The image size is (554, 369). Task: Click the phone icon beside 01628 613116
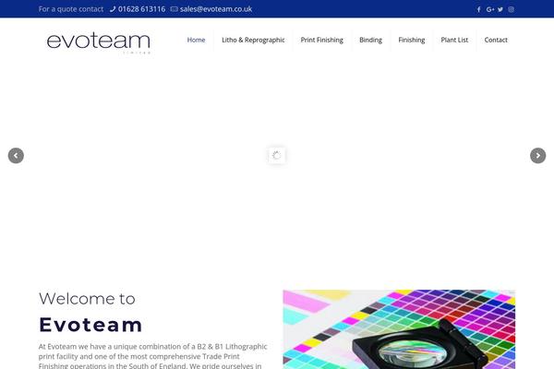[113, 9]
